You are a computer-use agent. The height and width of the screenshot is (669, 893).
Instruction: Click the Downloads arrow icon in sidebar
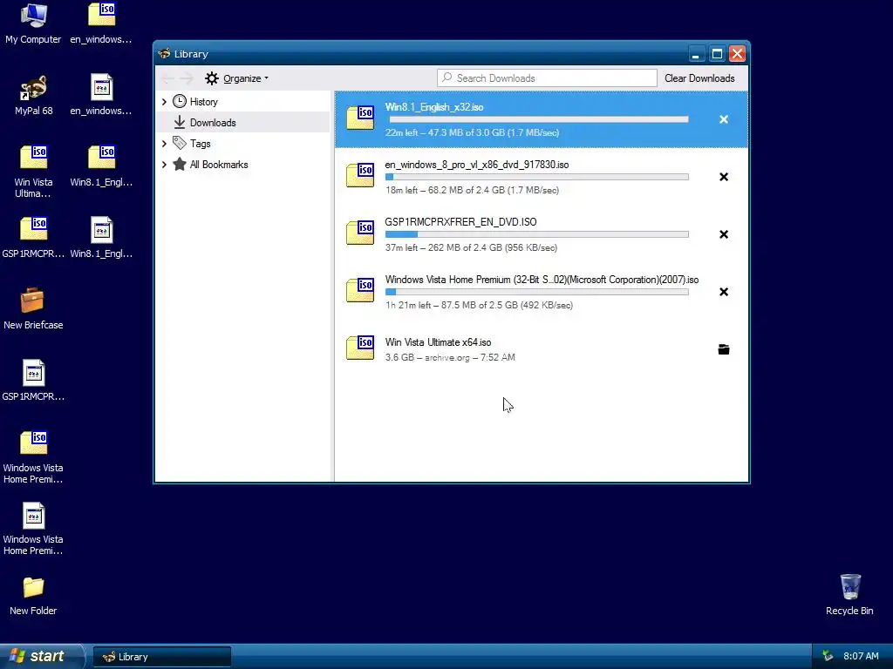(180, 122)
